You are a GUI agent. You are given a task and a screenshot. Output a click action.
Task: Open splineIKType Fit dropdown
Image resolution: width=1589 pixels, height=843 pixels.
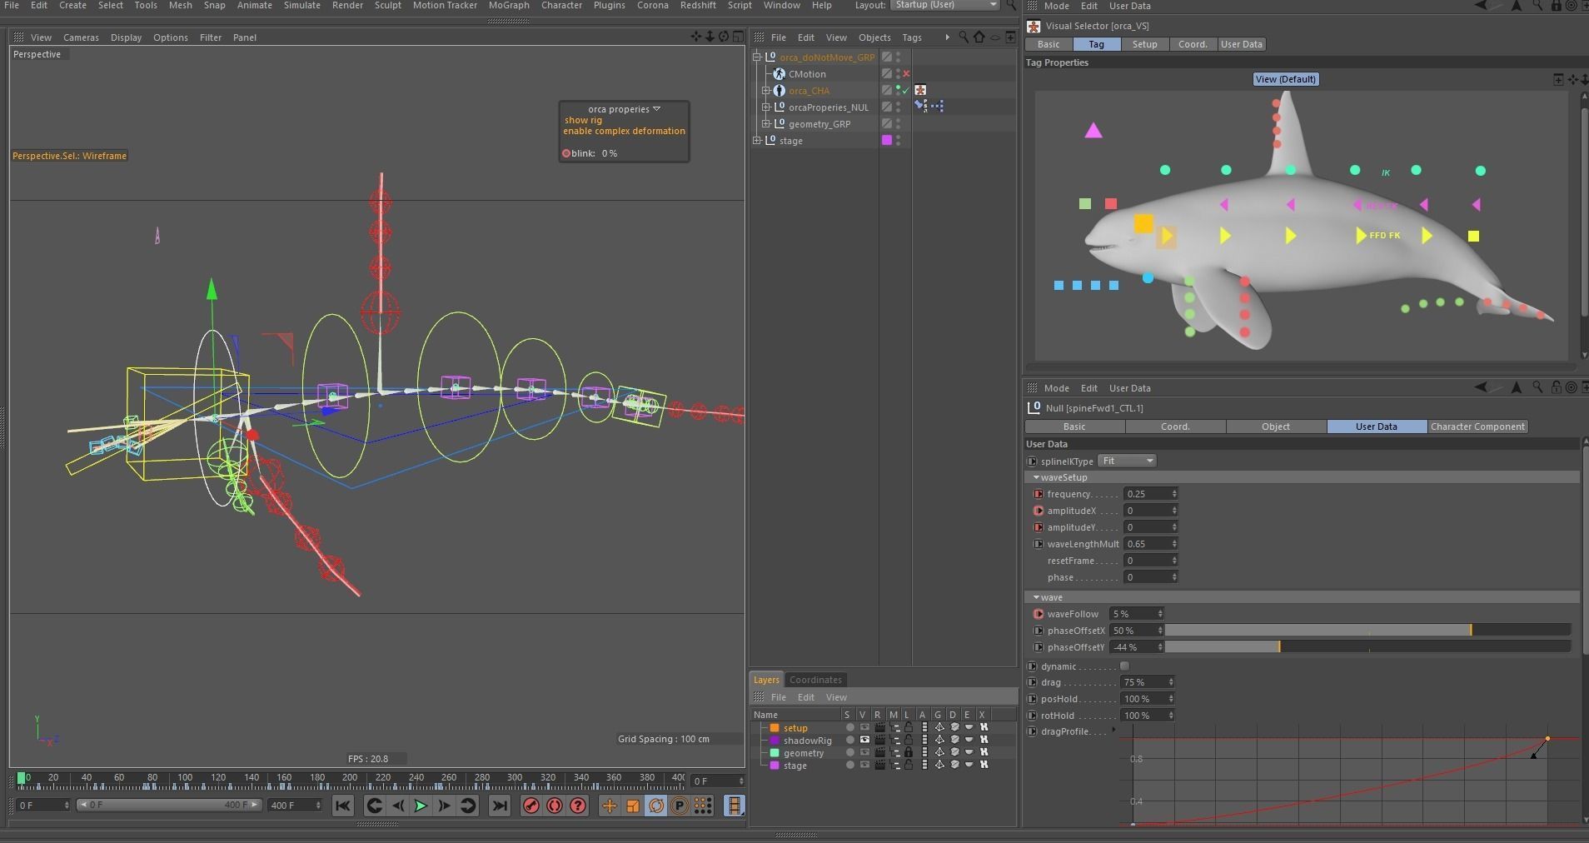[1127, 461]
